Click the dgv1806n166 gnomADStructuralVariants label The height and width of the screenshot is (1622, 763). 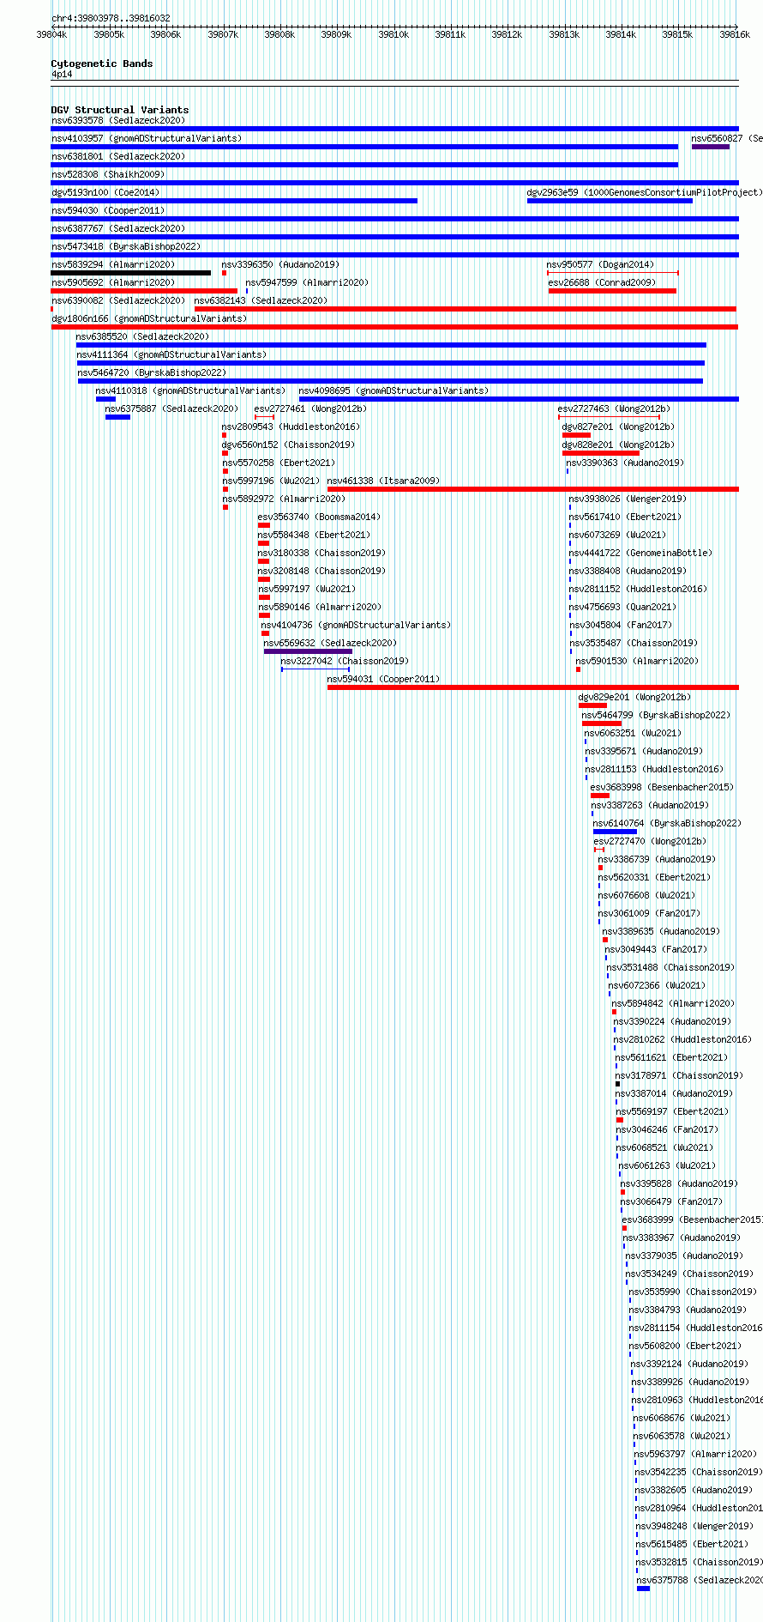(149, 318)
